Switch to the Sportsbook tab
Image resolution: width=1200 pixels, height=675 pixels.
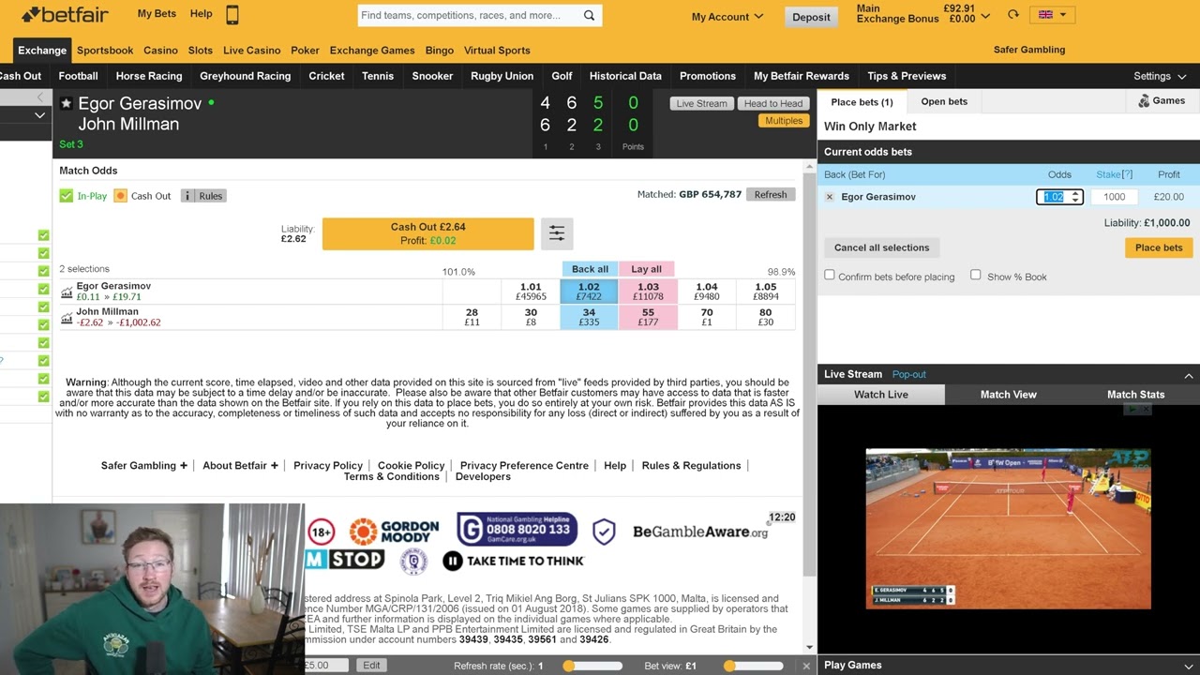coord(105,51)
